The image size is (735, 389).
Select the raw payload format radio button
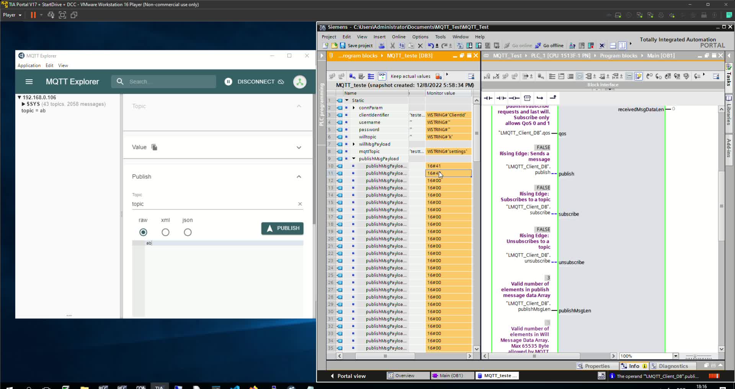[144, 232]
